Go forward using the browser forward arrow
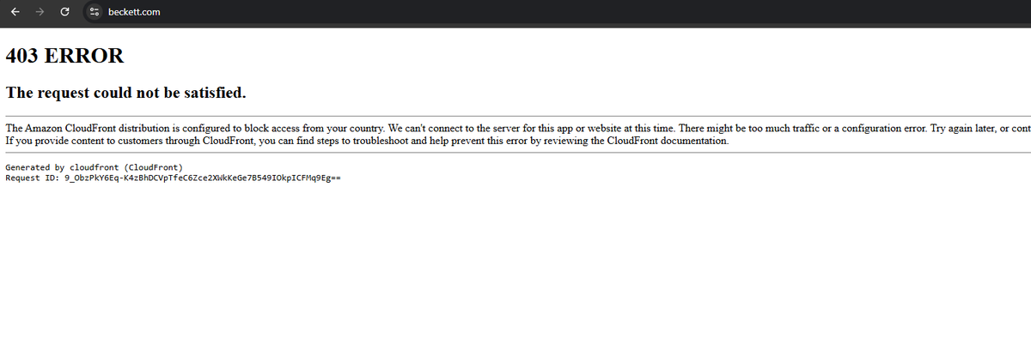The height and width of the screenshot is (350, 1031). (x=40, y=12)
